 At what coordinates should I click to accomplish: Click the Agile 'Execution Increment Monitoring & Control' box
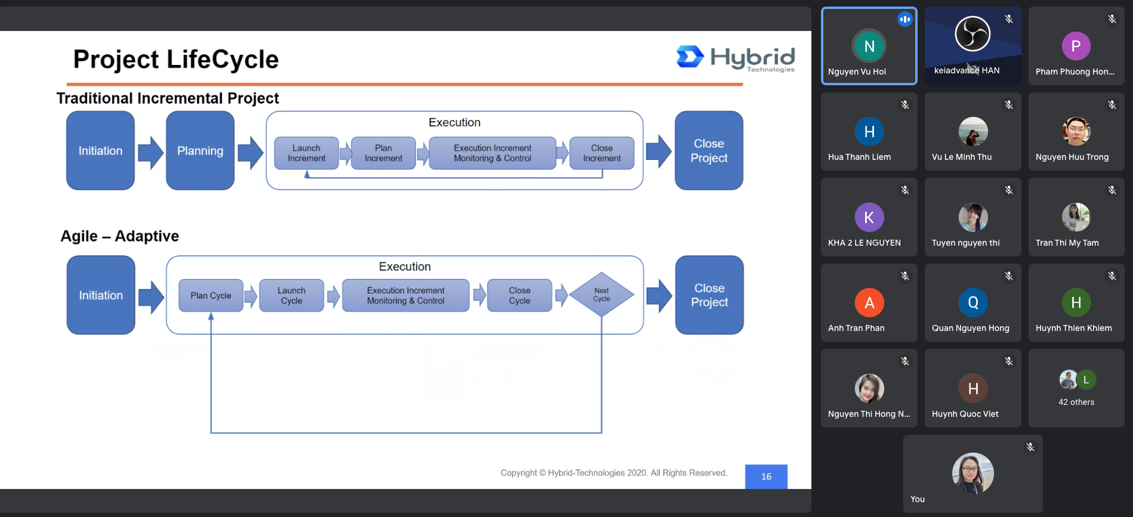[x=406, y=295]
